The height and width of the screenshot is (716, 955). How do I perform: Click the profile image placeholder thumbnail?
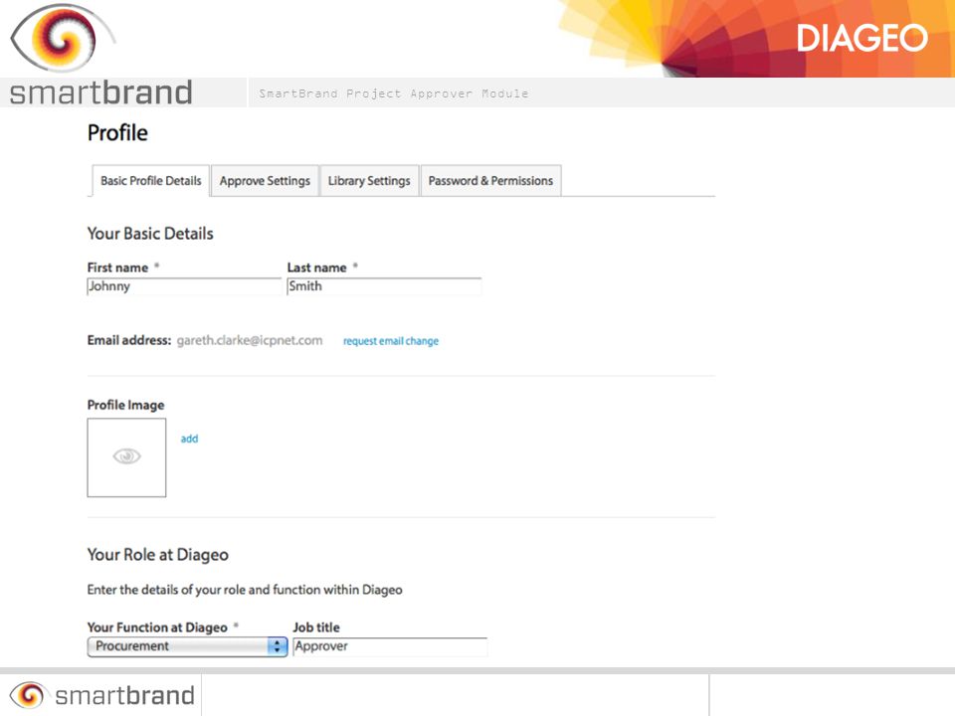coord(126,457)
